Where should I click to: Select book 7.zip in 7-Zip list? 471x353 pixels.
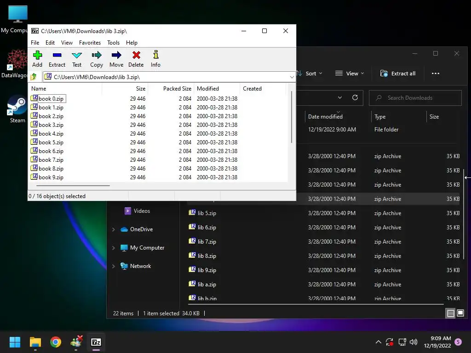[51, 159]
